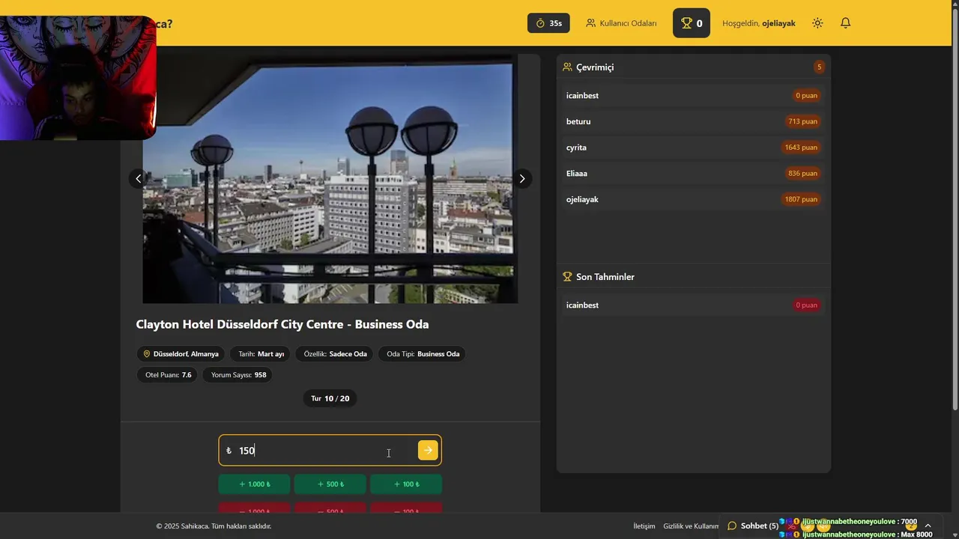
Task: Click the 35s timer badge
Action: (548, 23)
